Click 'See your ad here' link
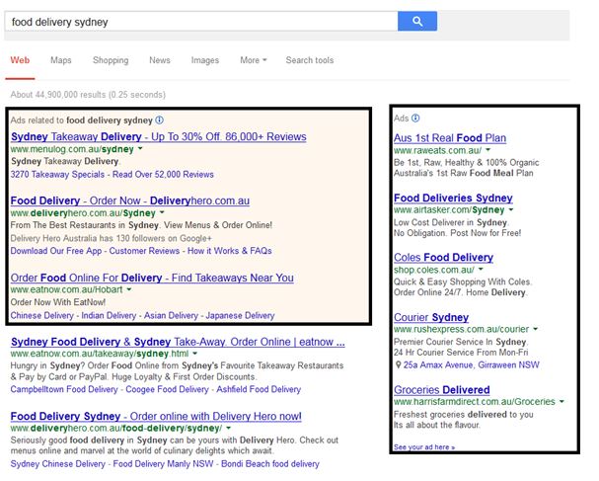 (x=424, y=447)
